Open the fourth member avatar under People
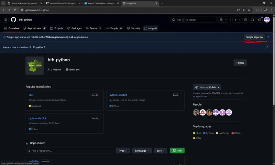 [216, 112]
